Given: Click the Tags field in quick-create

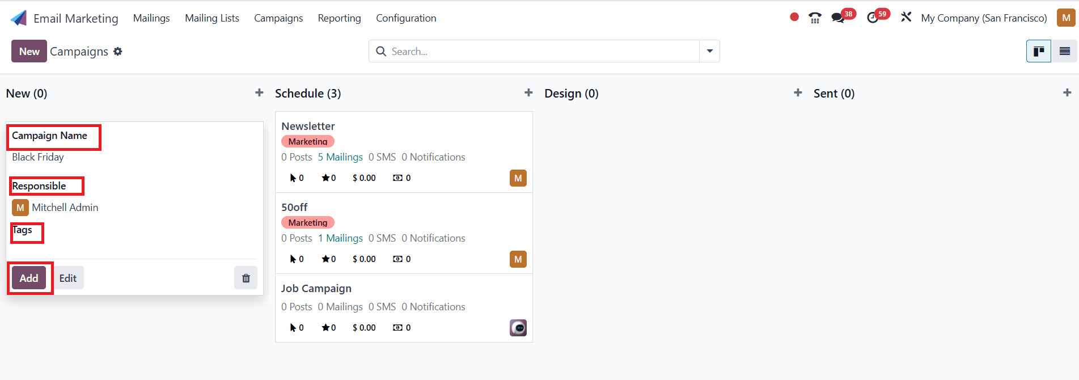Looking at the screenshot, I should tap(134, 243).
